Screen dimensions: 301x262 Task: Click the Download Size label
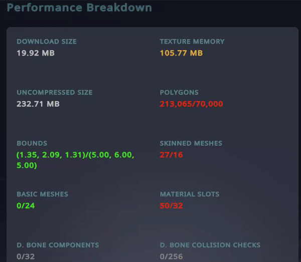coord(47,42)
